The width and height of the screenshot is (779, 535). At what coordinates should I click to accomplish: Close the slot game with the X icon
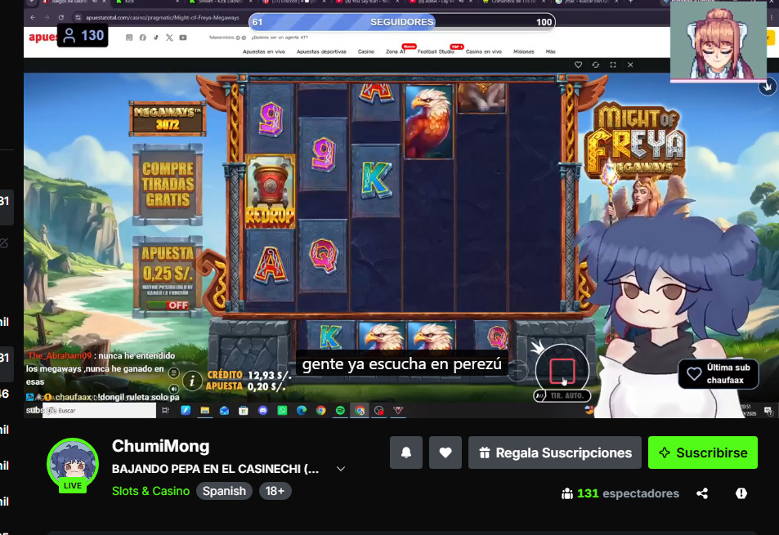630,65
